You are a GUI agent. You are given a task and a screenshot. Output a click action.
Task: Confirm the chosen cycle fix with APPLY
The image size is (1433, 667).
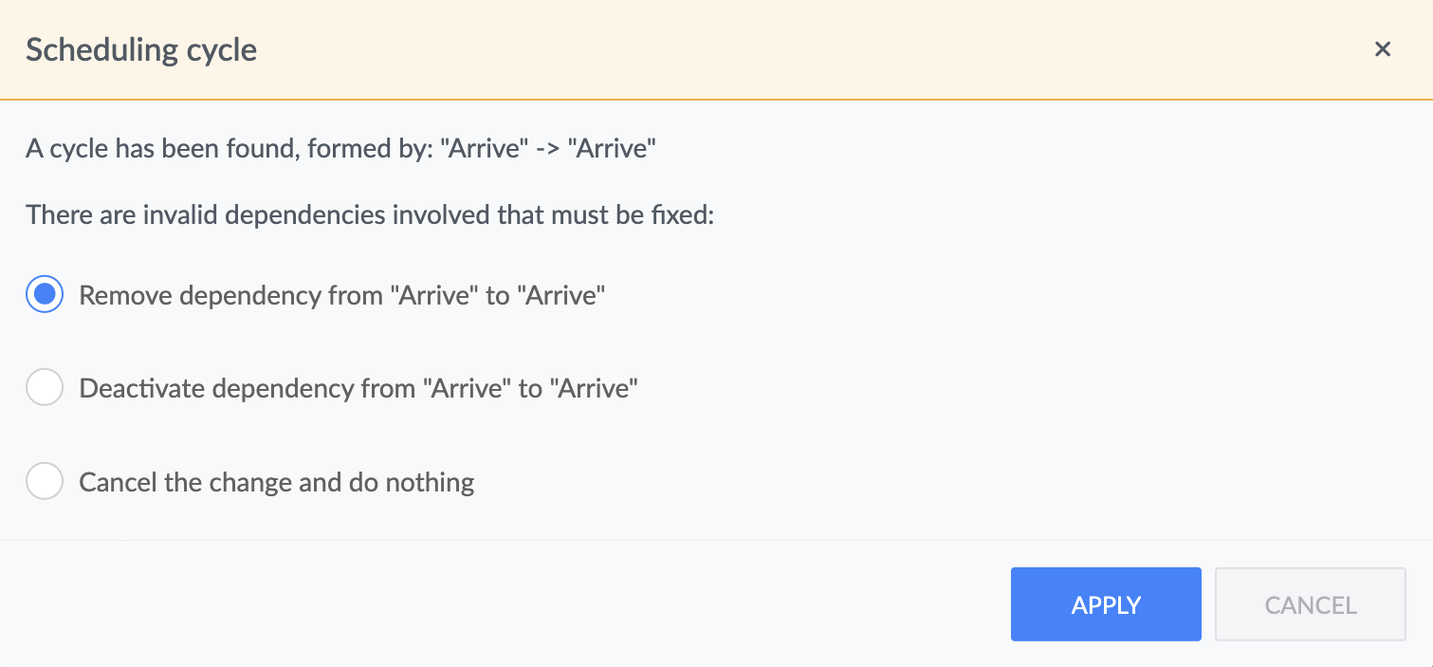(x=1106, y=604)
